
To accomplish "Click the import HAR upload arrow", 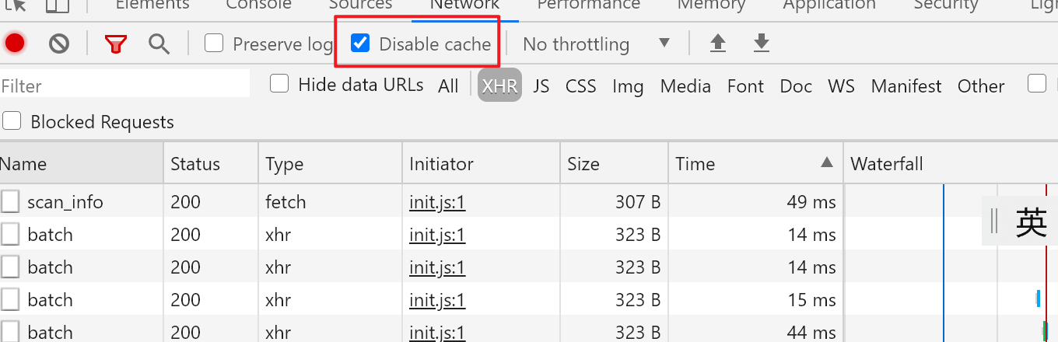I will 718,44.
